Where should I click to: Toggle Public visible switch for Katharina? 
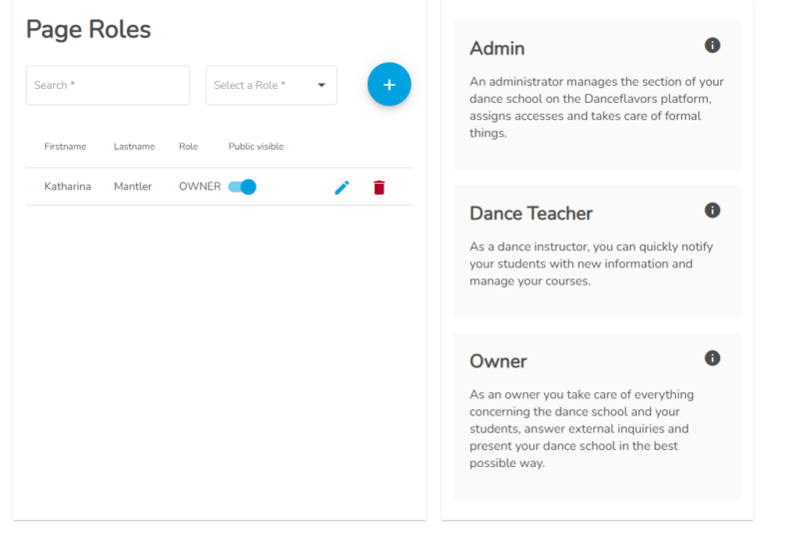pos(242,187)
